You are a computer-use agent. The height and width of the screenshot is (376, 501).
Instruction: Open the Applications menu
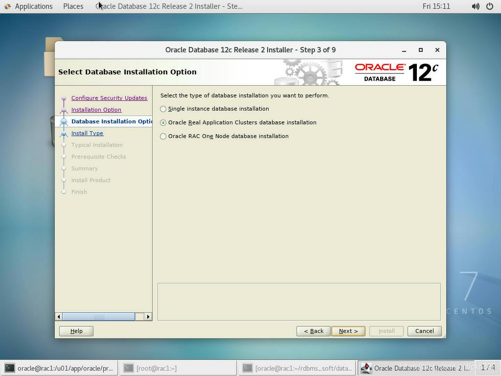34,6
